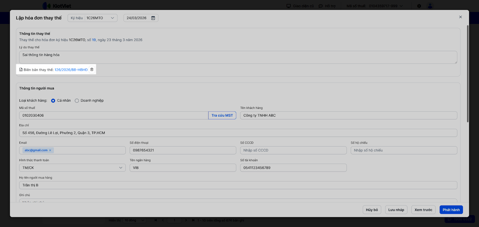The image size is (479, 227).
Task: Expand the Ký hiệu 1C26MTO dropdown
Action: pyautogui.click(x=112, y=18)
